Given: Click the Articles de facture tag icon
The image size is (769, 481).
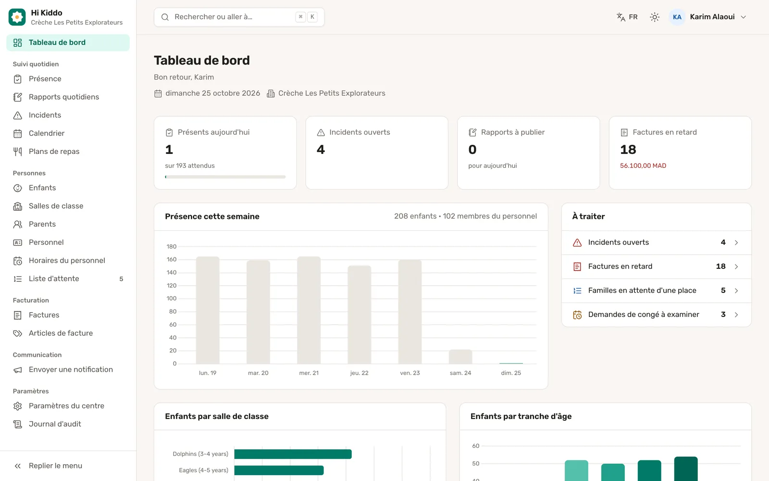Looking at the screenshot, I should (18, 333).
